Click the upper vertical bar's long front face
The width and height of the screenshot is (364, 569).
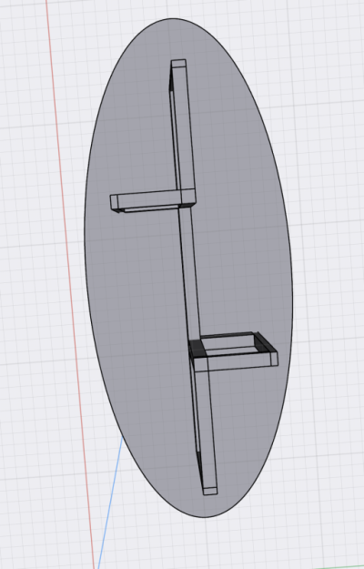(x=184, y=129)
